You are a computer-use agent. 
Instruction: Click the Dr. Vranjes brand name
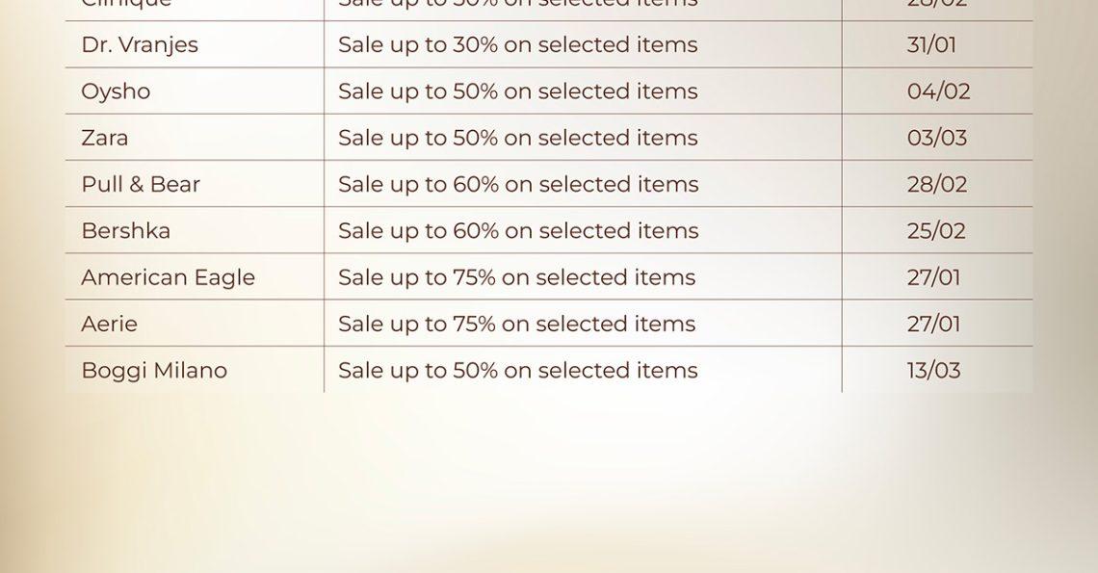coord(140,45)
